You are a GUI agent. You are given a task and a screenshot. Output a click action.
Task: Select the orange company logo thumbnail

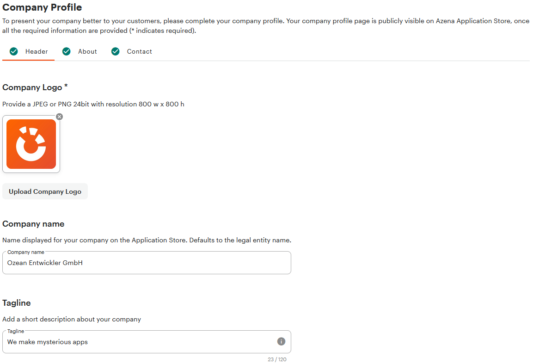click(31, 144)
